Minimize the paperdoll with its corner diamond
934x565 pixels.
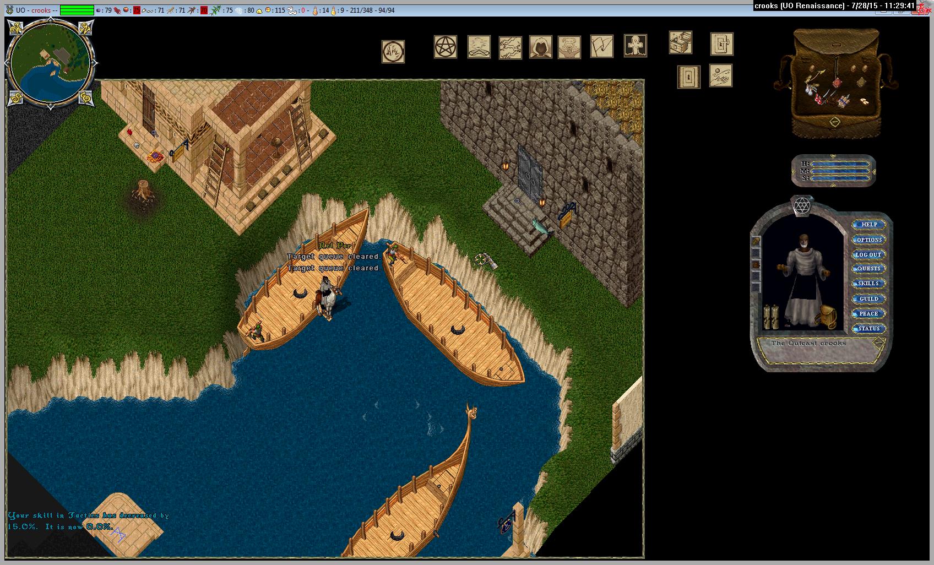point(879,342)
